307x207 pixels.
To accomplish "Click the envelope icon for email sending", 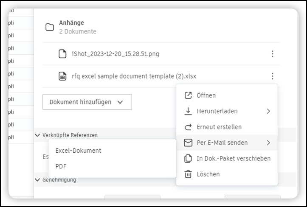I will point(188,143).
